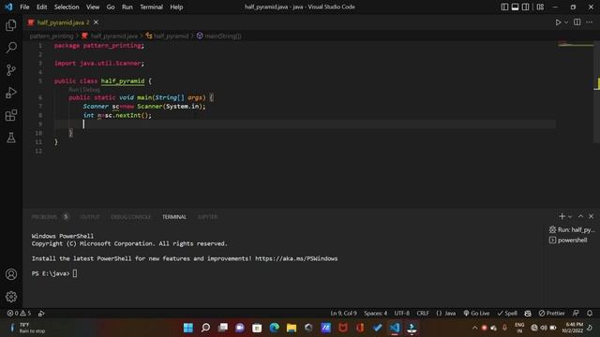Viewport: 600px width, 337px height.
Task: Maximize panel size with up chevron
Action: (580, 216)
